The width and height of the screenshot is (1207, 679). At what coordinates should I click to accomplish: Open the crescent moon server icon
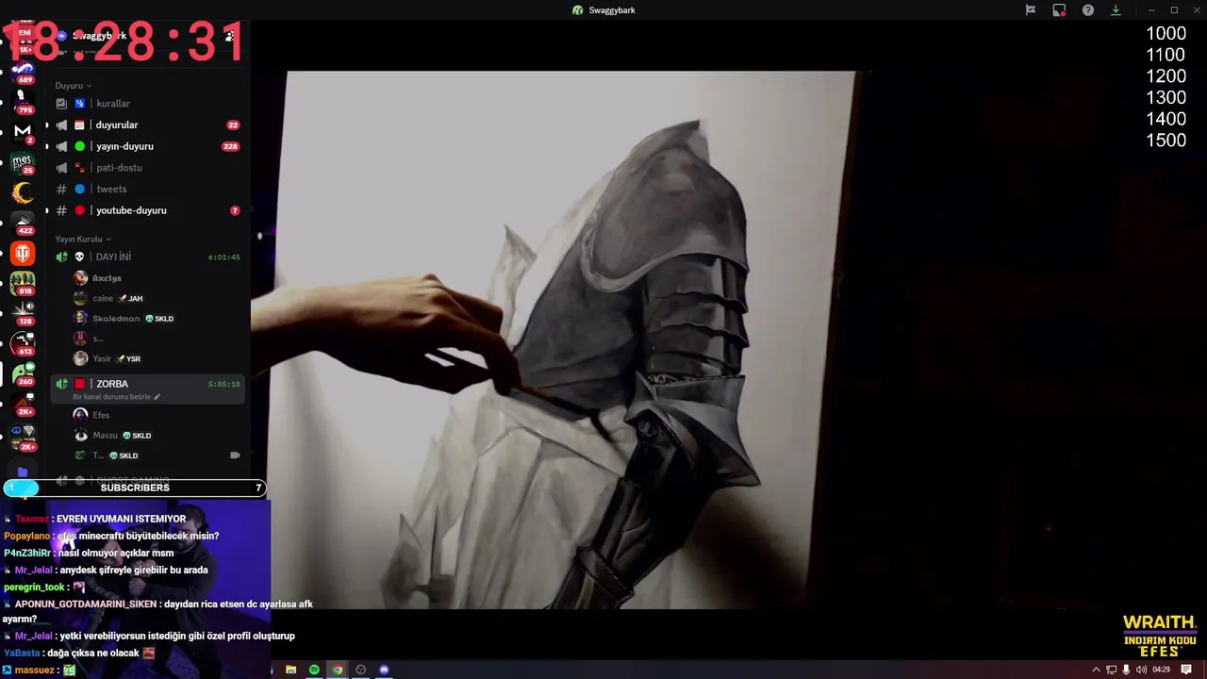23,193
